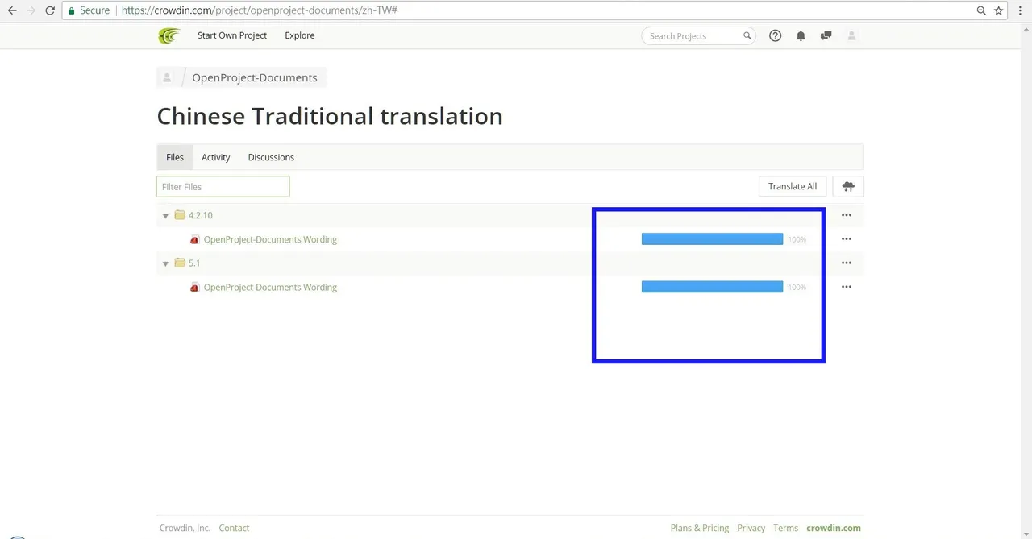This screenshot has height=539, width=1032.
Task: Click the breadcrumb owner avatar icon
Action: (x=168, y=77)
